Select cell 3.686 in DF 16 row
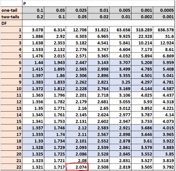 (x=142, y=128)
